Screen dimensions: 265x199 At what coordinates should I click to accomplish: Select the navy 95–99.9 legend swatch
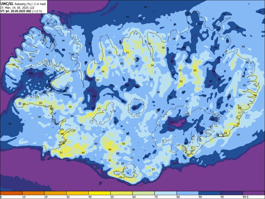pyautogui.click(x=232, y=193)
